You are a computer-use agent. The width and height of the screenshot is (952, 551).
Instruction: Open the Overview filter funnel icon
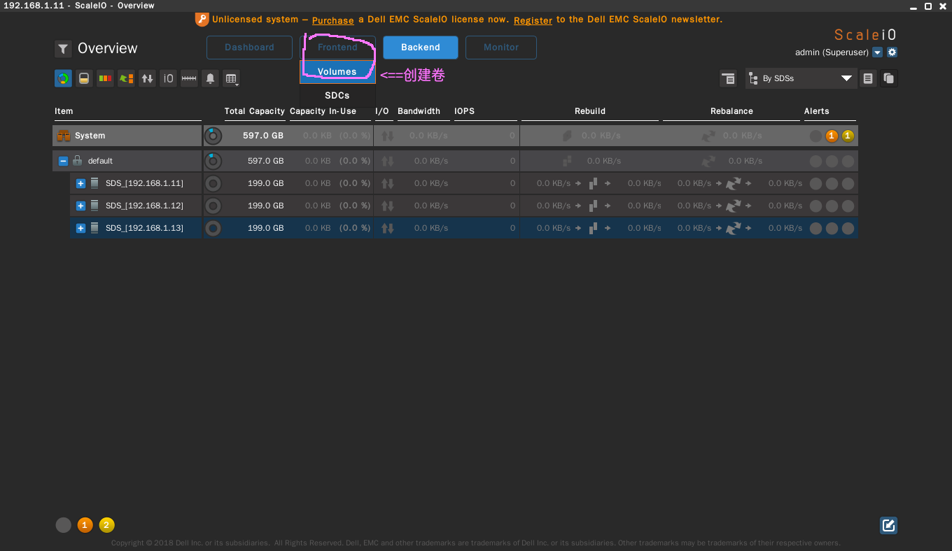point(63,49)
